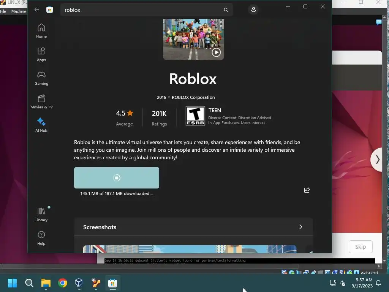389x292 pixels.
Task: Go back using the Store back arrow
Action: point(37,10)
